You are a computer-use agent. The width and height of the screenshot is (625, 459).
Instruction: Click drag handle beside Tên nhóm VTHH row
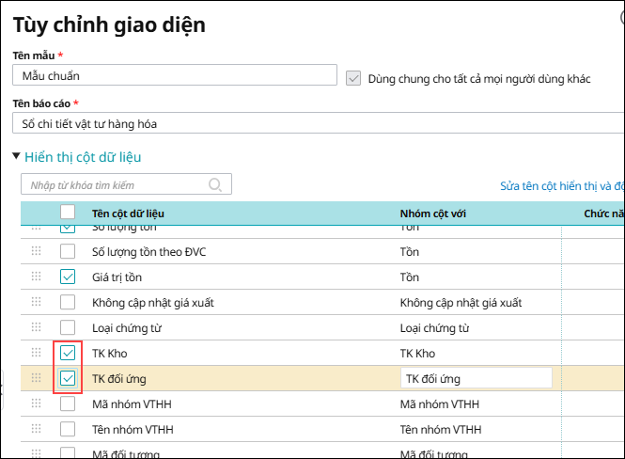[37, 429]
